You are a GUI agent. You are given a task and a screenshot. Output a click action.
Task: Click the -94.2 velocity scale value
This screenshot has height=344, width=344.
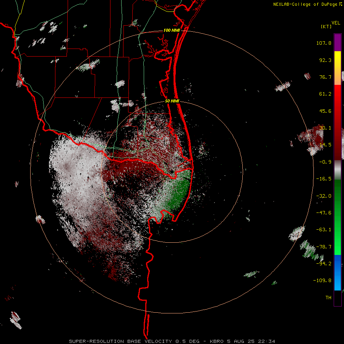pyautogui.click(x=324, y=263)
